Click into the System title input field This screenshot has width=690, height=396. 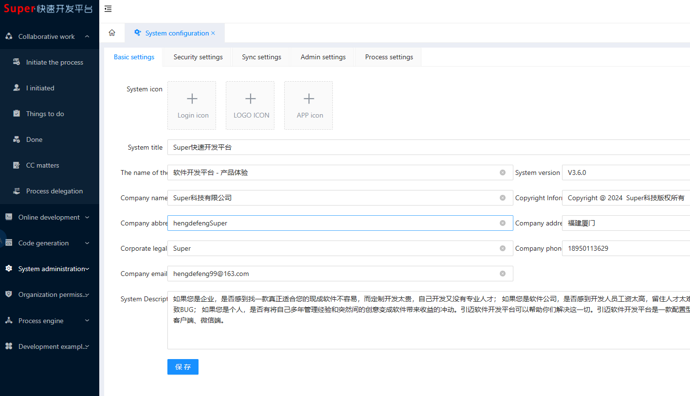[428, 147]
